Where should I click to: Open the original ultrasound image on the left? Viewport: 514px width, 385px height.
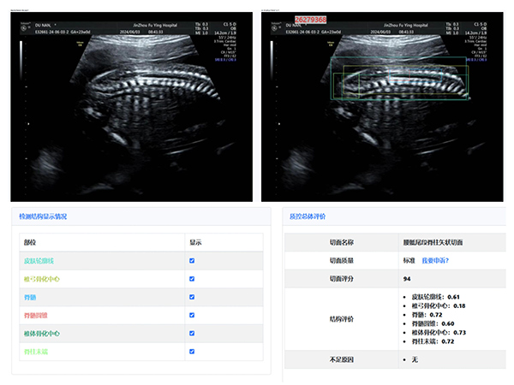pos(131,107)
